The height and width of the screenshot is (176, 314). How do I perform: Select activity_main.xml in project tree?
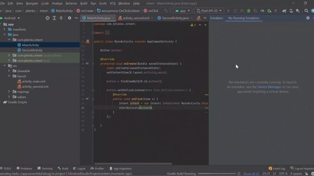(40, 81)
